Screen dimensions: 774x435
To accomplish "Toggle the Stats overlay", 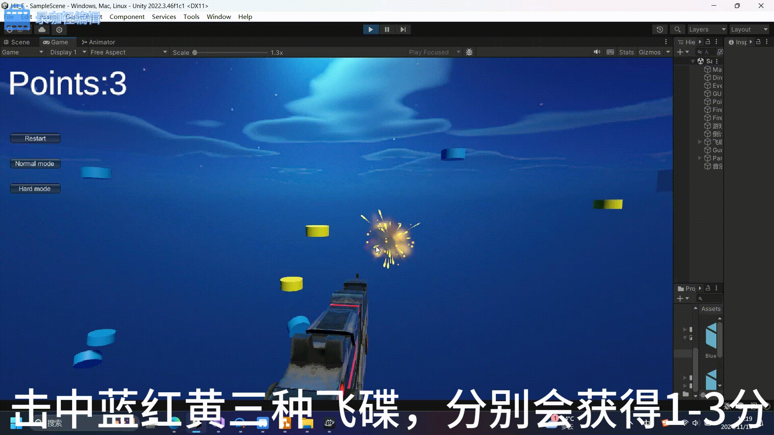I will pyautogui.click(x=626, y=52).
